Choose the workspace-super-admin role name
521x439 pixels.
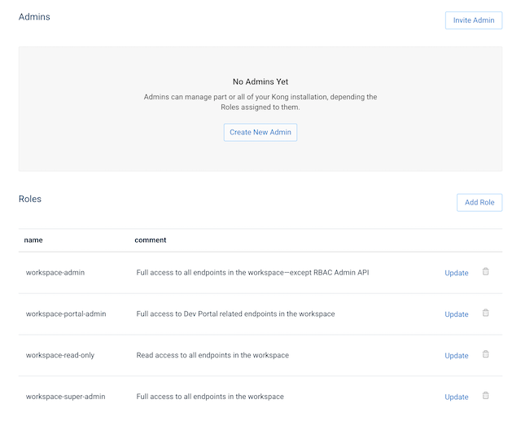point(65,397)
